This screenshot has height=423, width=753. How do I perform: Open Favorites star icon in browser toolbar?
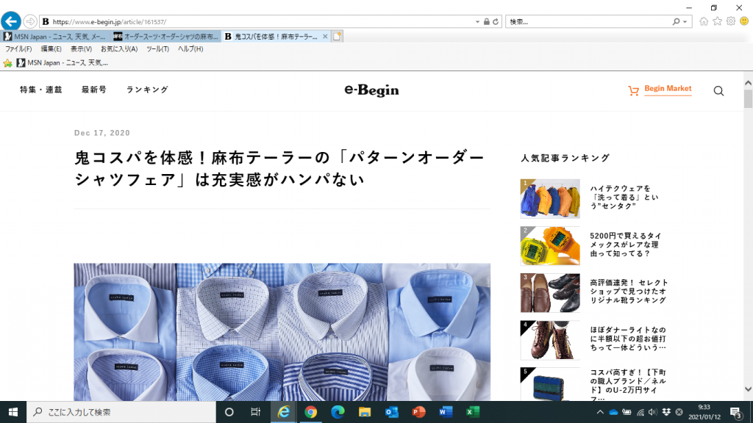point(717,21)
